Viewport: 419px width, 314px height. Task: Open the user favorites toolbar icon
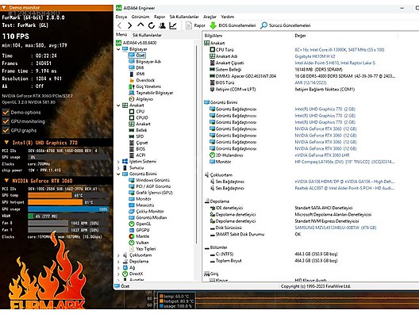point(162,25)
